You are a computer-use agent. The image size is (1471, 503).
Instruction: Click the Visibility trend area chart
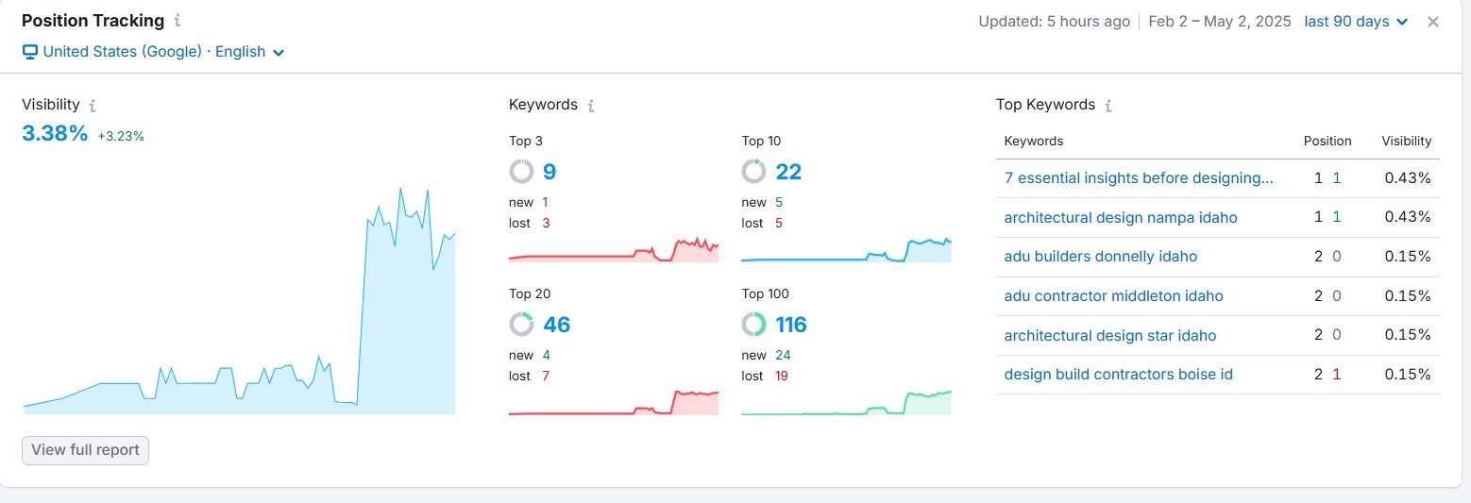coord(239,300)
